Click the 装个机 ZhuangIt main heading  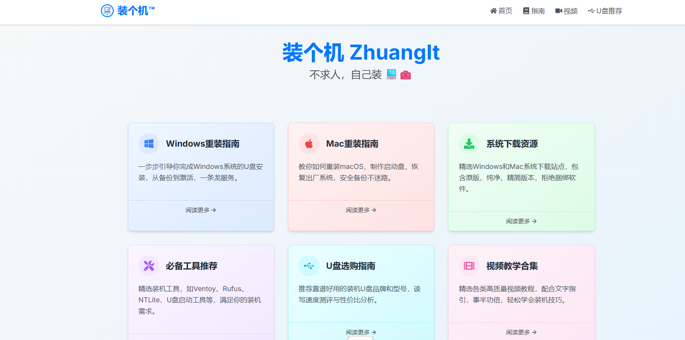click(361, 52)
